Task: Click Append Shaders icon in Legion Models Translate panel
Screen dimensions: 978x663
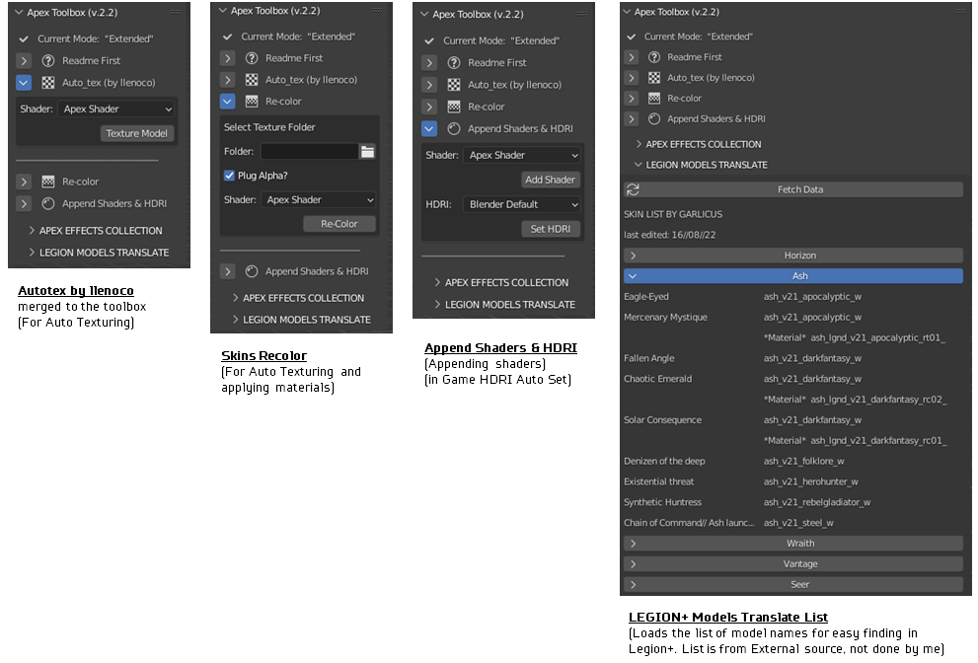Action: click(653, 118)
